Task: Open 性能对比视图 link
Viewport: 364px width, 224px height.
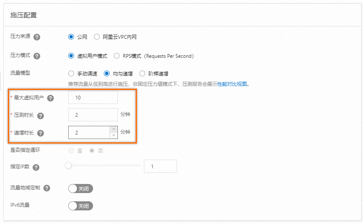Action: pos(232,84)
